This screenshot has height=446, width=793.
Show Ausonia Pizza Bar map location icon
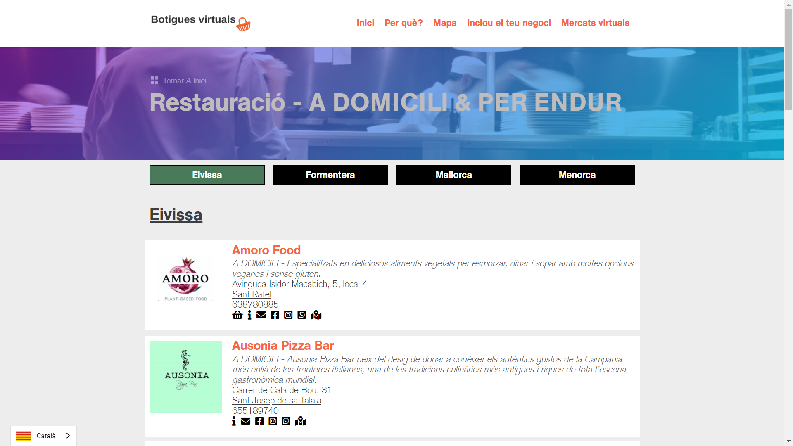[x=300, y=421]
